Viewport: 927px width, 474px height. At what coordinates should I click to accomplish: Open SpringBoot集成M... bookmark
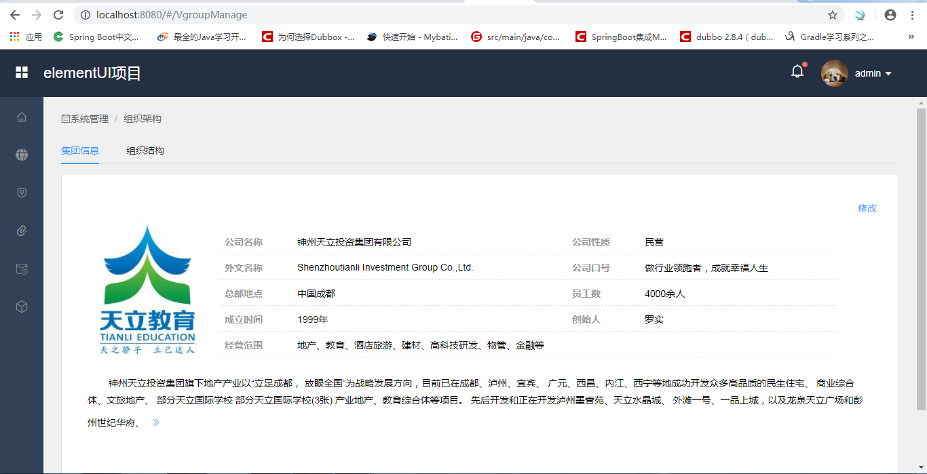622,37
